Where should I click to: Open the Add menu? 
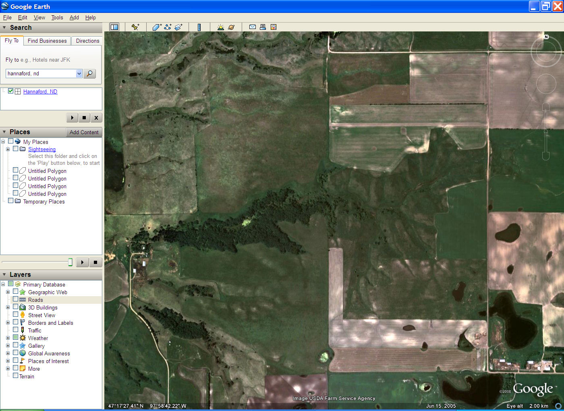tap(74, 17)
